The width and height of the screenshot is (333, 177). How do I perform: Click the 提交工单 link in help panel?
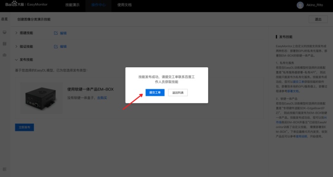298,82
